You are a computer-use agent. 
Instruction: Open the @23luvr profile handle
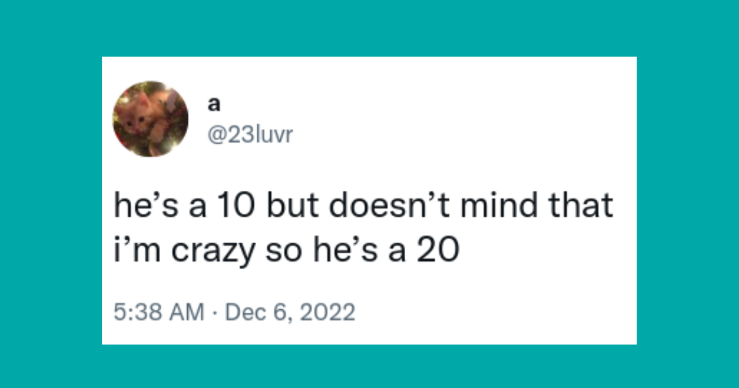coord(248,134)
